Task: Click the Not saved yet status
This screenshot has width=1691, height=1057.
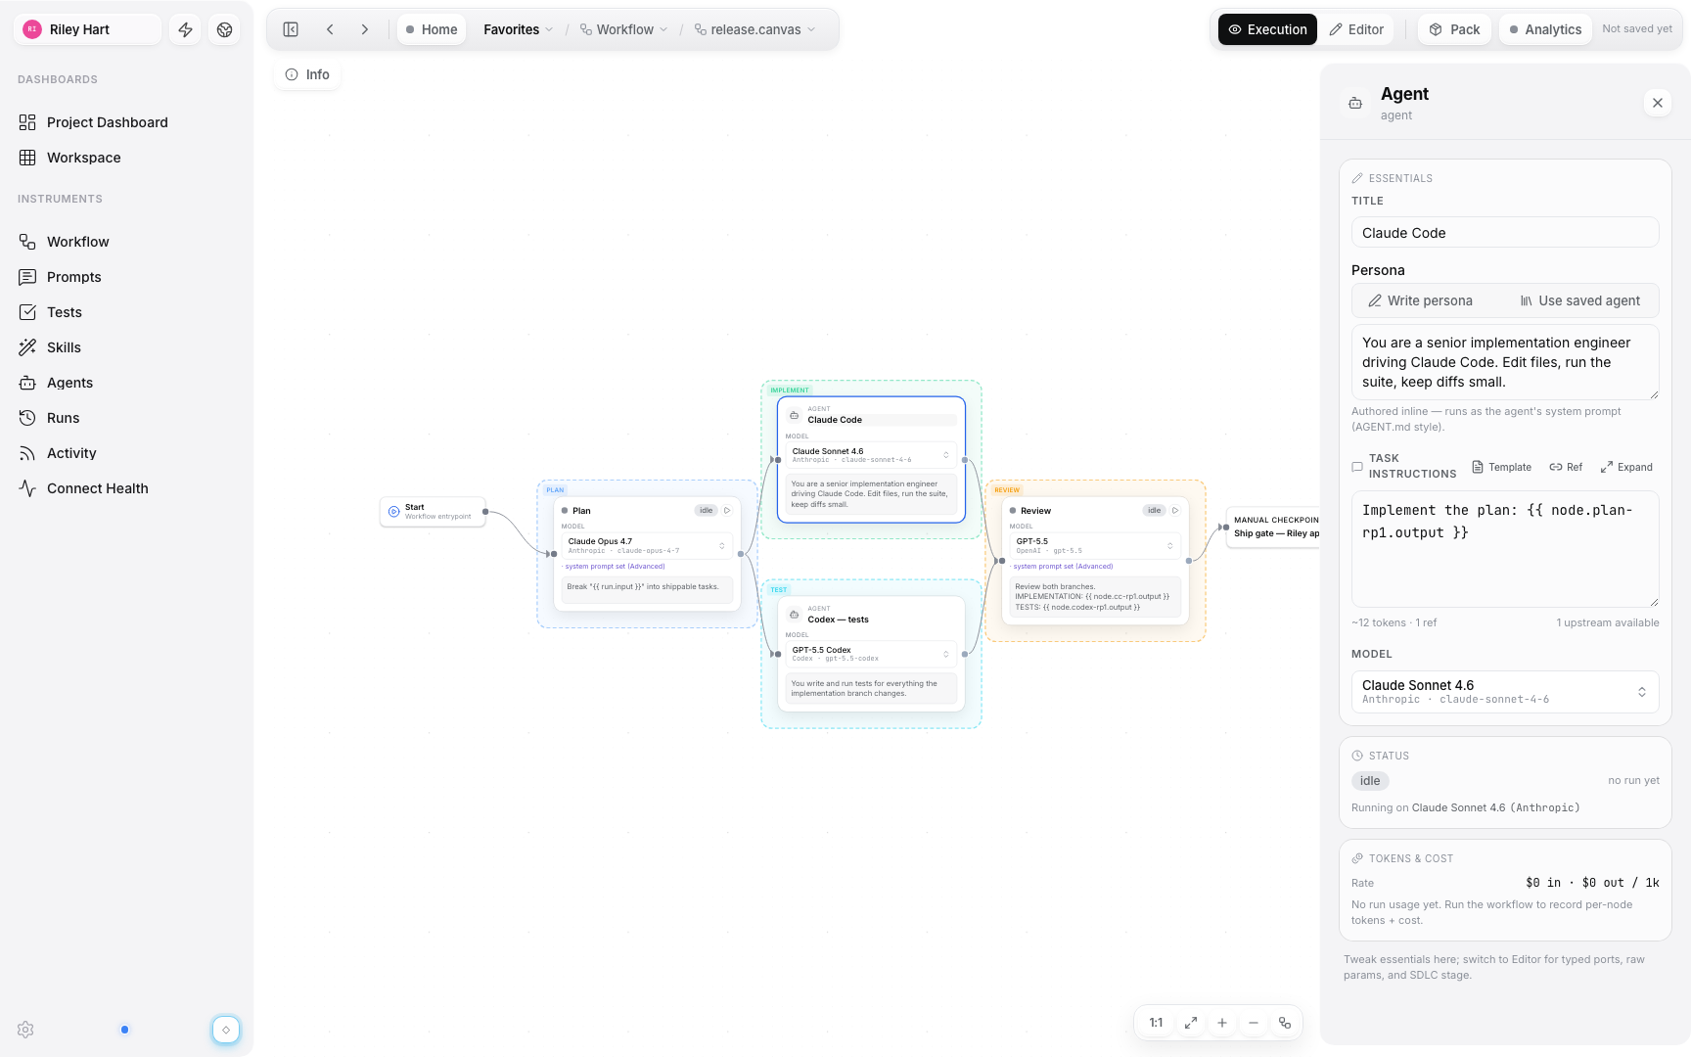Action: 1637,29
